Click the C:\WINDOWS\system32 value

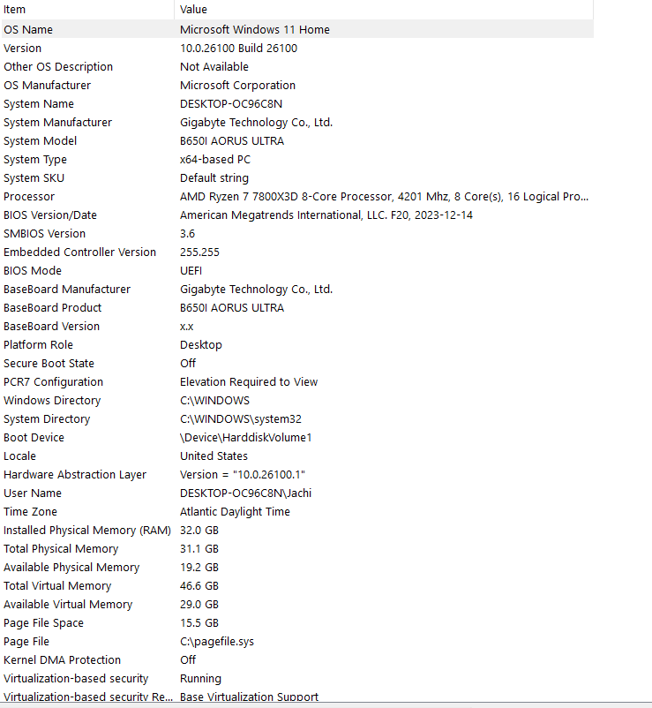click(241, 419)
